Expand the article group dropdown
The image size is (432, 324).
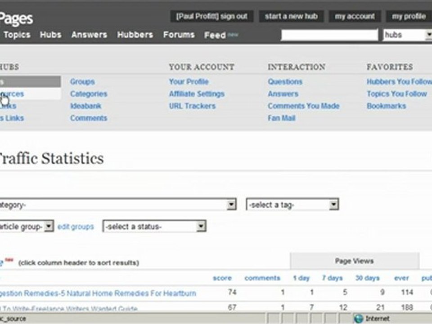(x=49, y=226)
